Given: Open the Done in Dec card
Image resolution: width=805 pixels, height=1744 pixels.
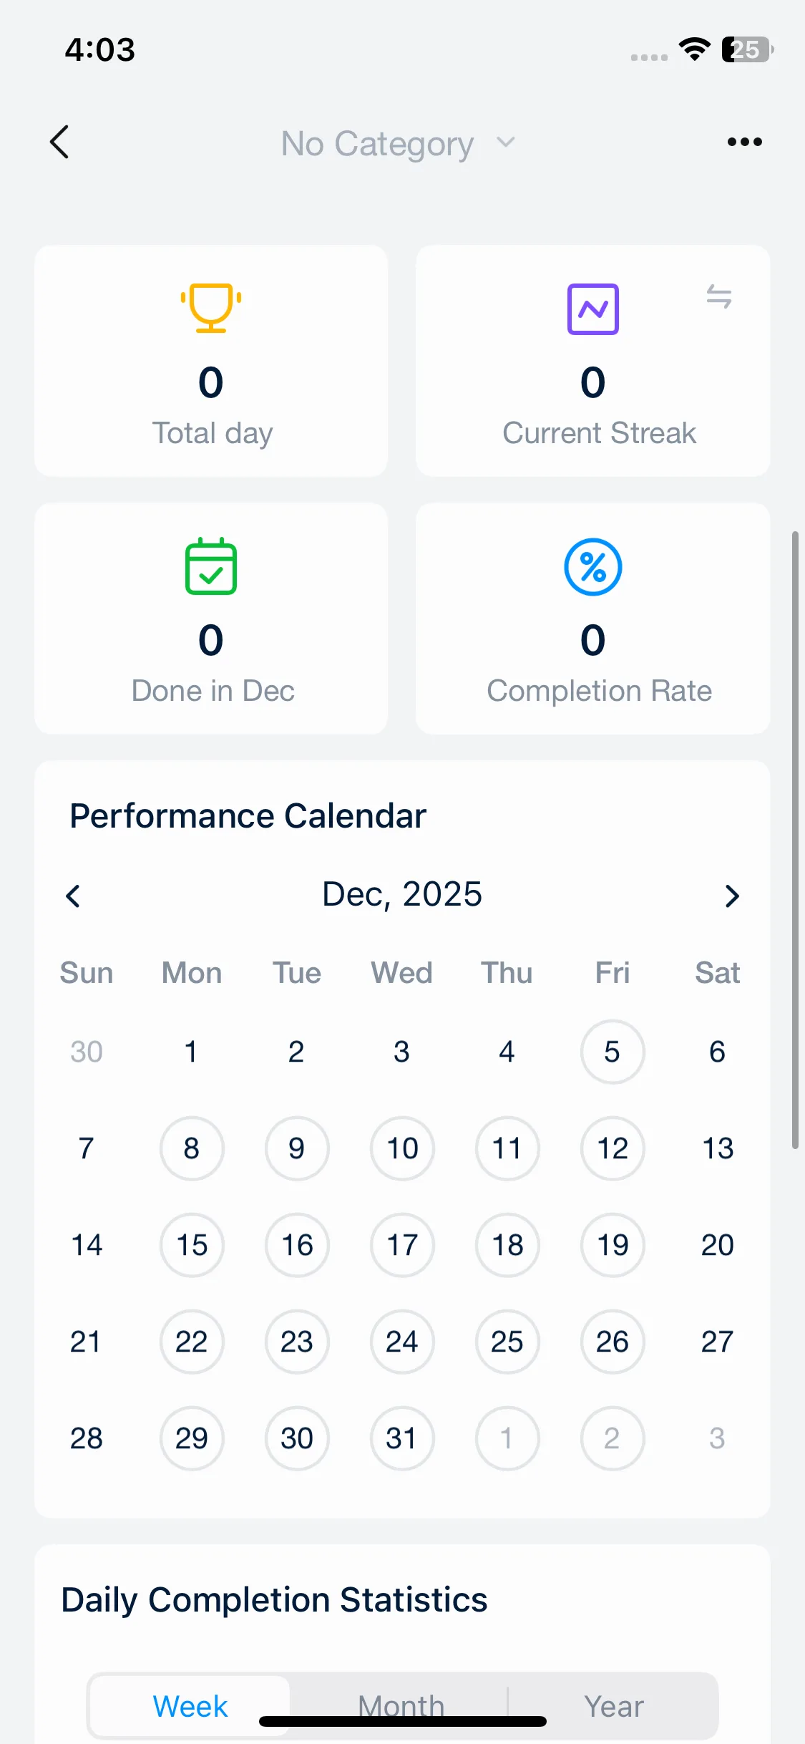Looking at the screenshot, I should (211, 619).
